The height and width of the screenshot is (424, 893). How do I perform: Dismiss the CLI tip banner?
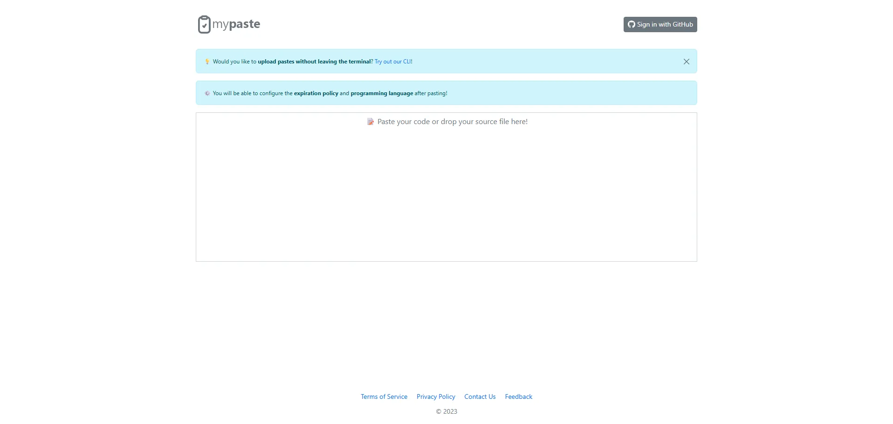[x=686, y=62]
